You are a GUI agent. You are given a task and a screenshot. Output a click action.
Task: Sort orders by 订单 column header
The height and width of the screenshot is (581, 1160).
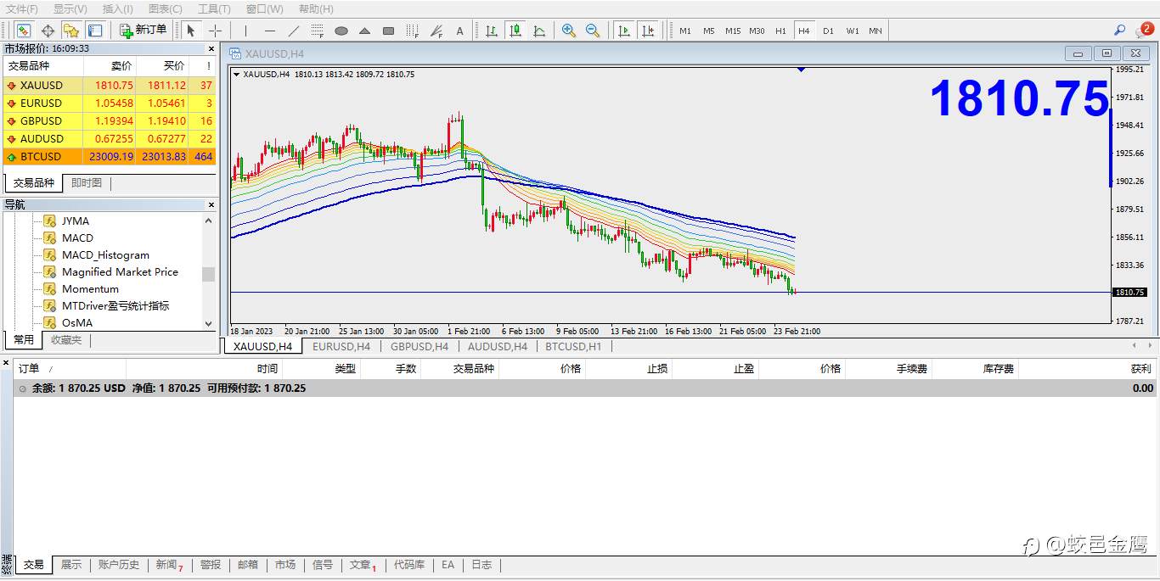point(70,368)
